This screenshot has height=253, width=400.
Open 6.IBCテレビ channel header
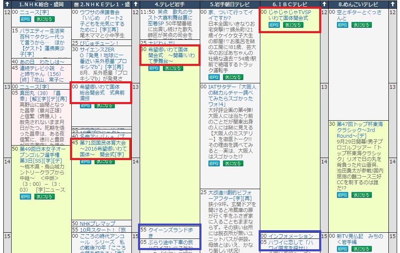290,4
